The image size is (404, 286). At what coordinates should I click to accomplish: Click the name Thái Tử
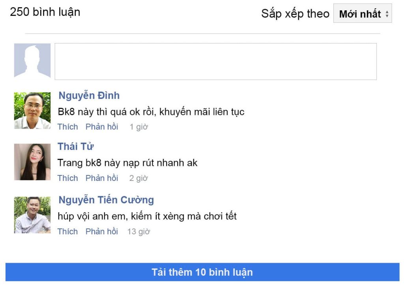pos(76,147)
